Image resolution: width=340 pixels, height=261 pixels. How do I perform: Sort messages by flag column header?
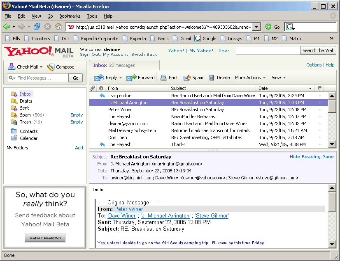(x=320, y=88)
